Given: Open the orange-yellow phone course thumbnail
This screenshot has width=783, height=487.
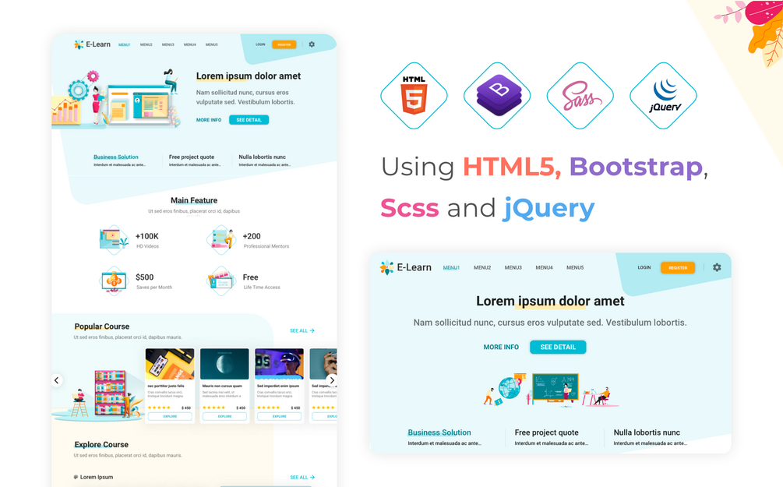Looking at the screenshot, I should click(x=170, y=364).
